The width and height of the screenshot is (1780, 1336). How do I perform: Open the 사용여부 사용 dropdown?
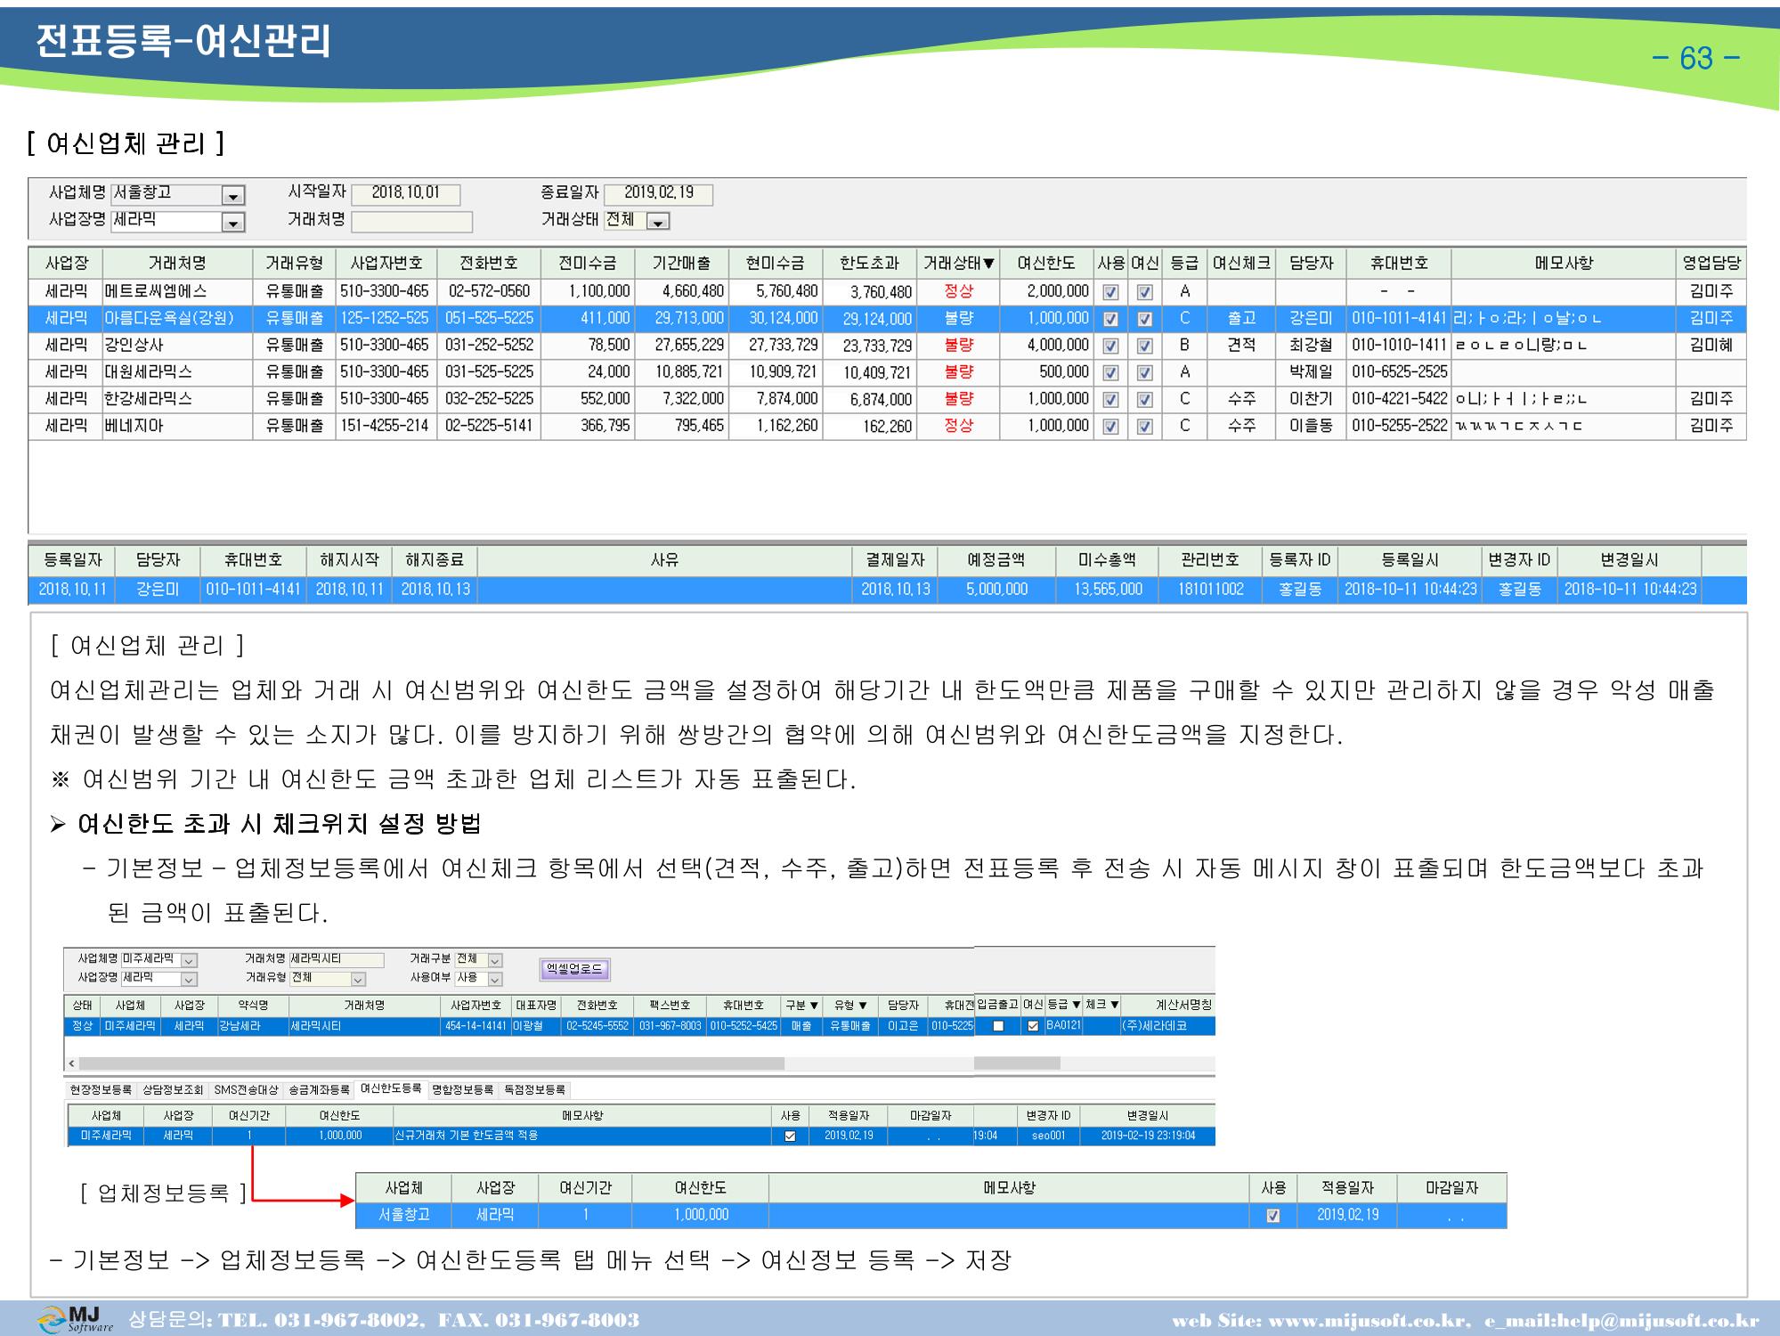pos(495,980)
